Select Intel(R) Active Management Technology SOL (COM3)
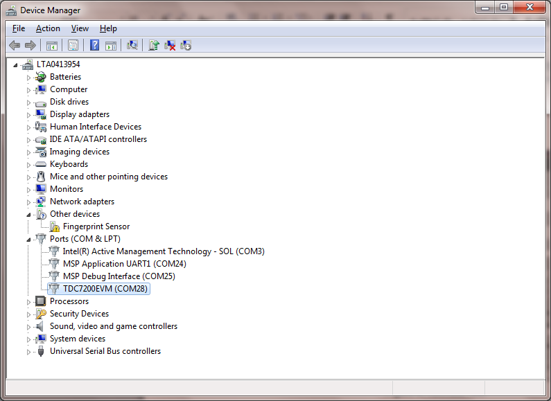The height and width of the screenshot is (401, 551). (164, 251)
